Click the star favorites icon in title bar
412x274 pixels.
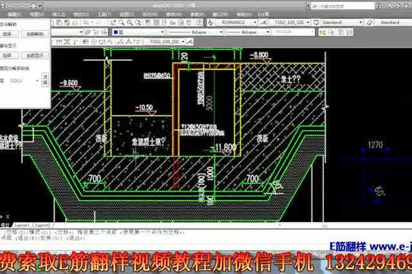[406, 6]
